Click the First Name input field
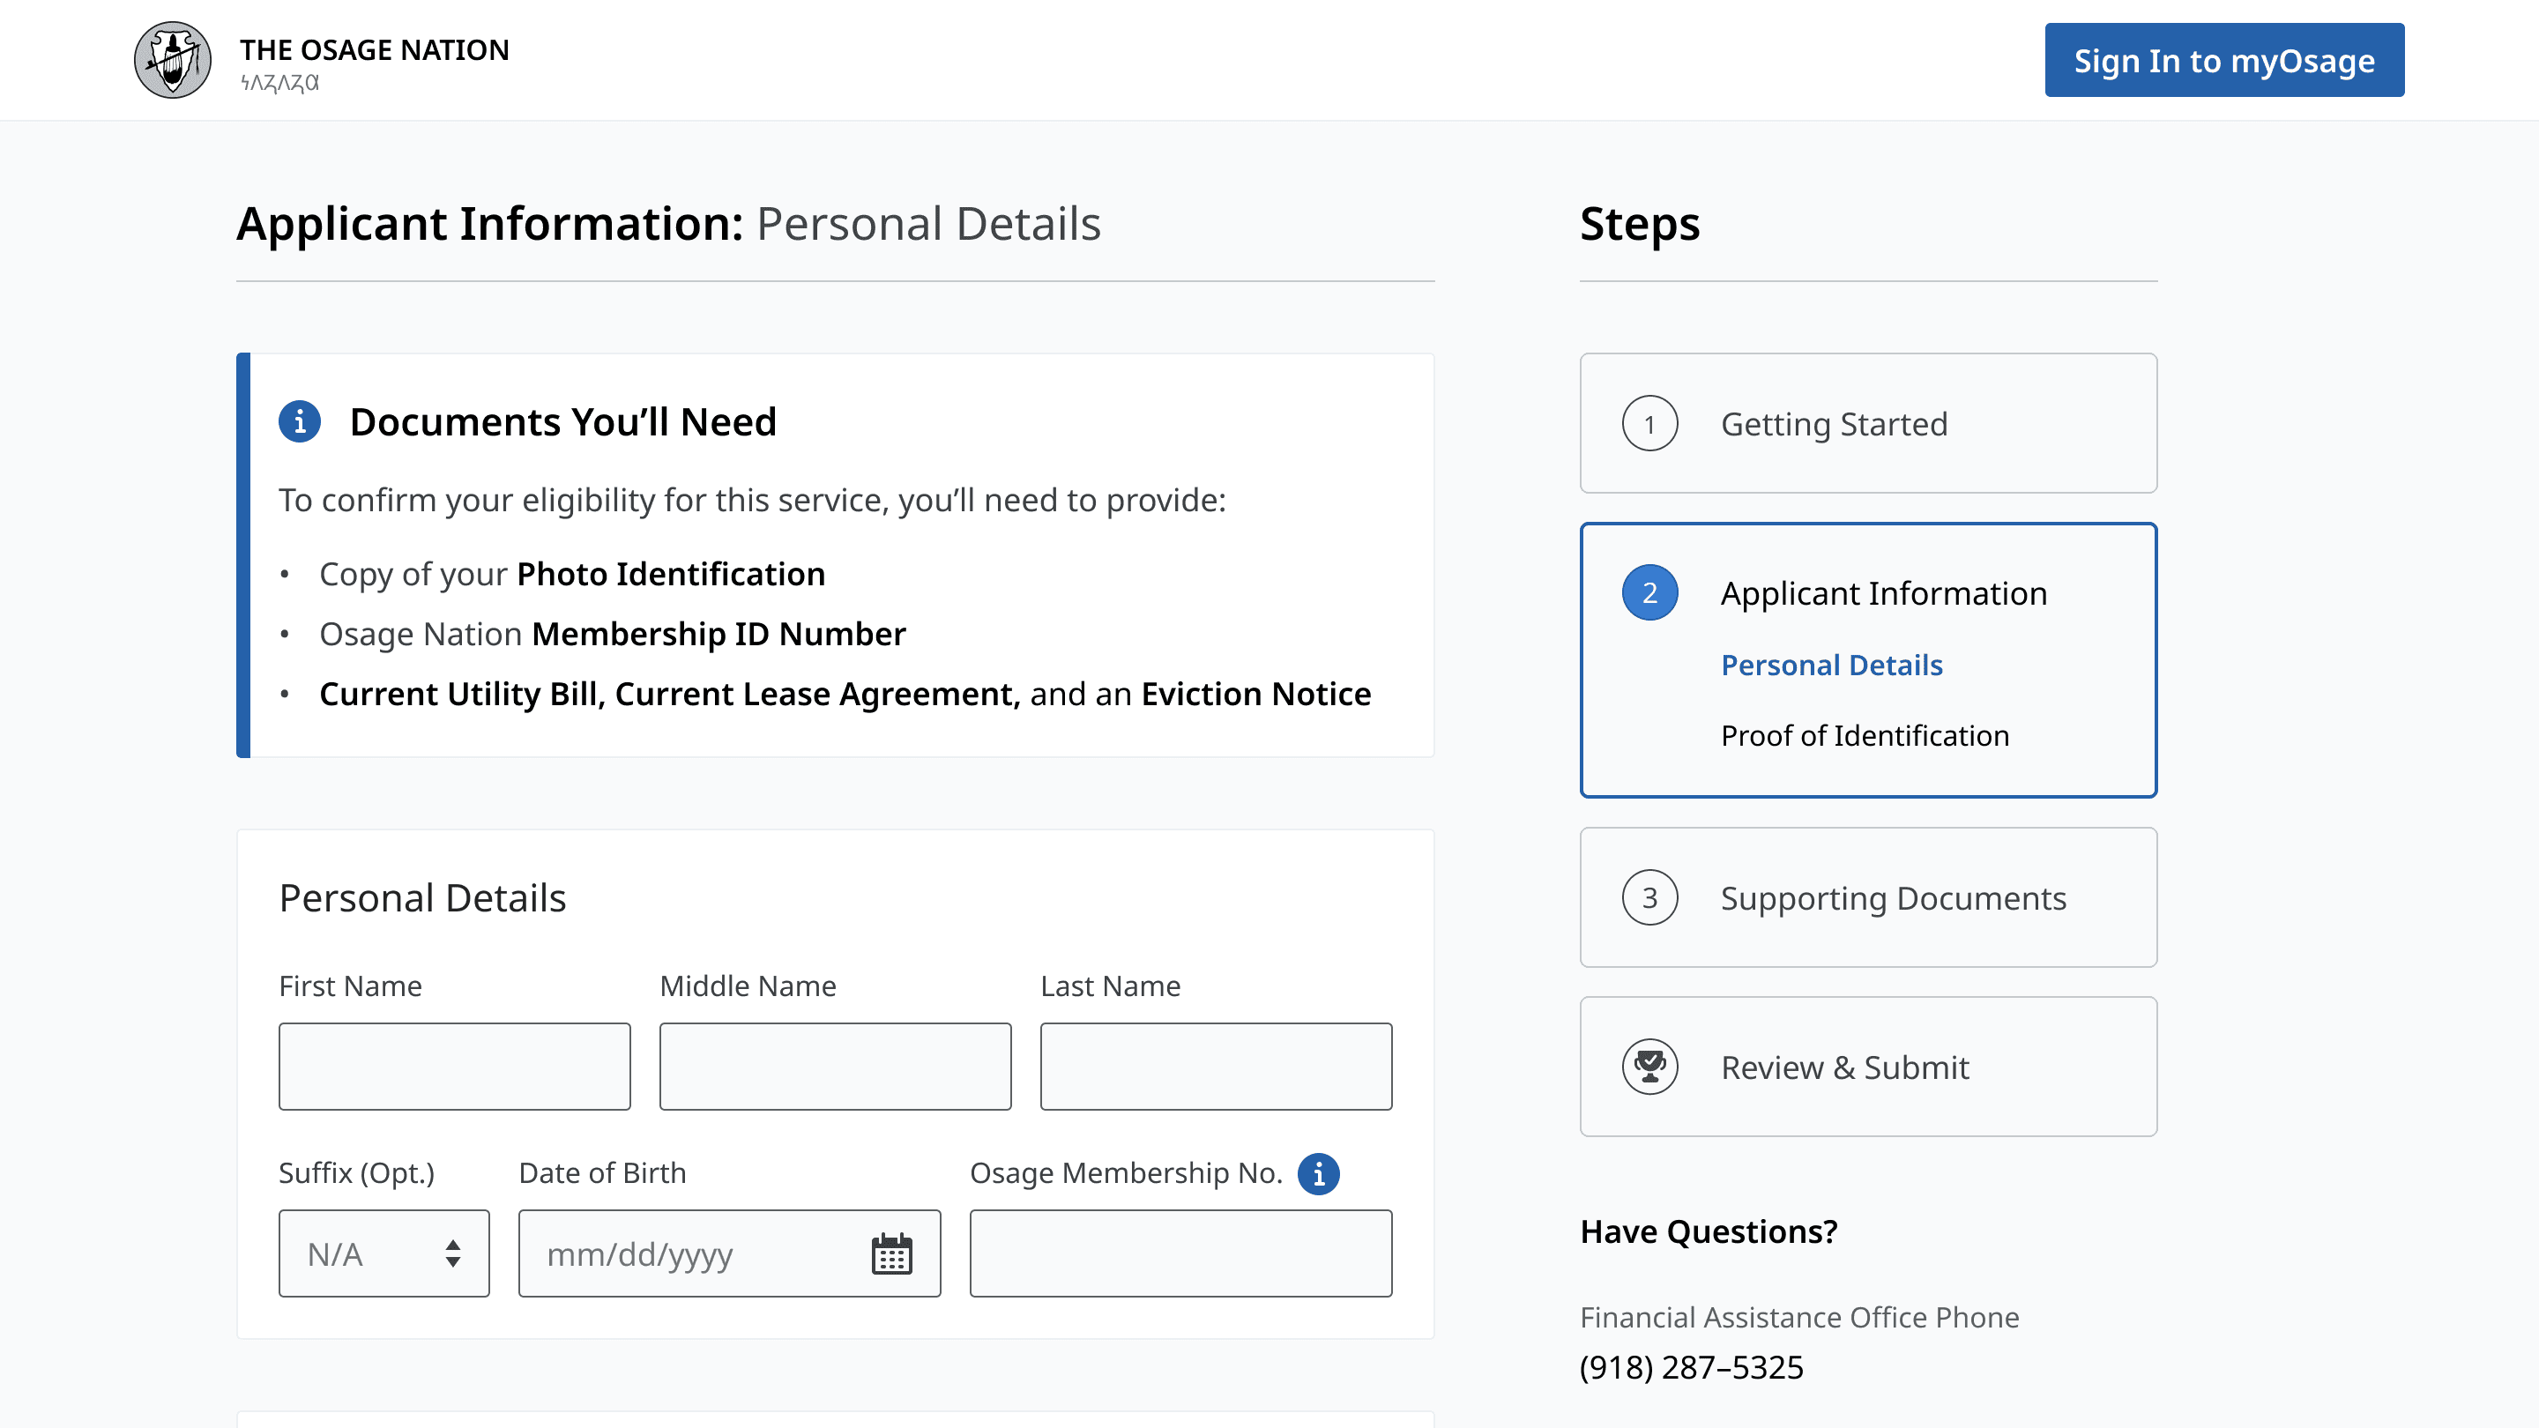 tap(454, 1067)
